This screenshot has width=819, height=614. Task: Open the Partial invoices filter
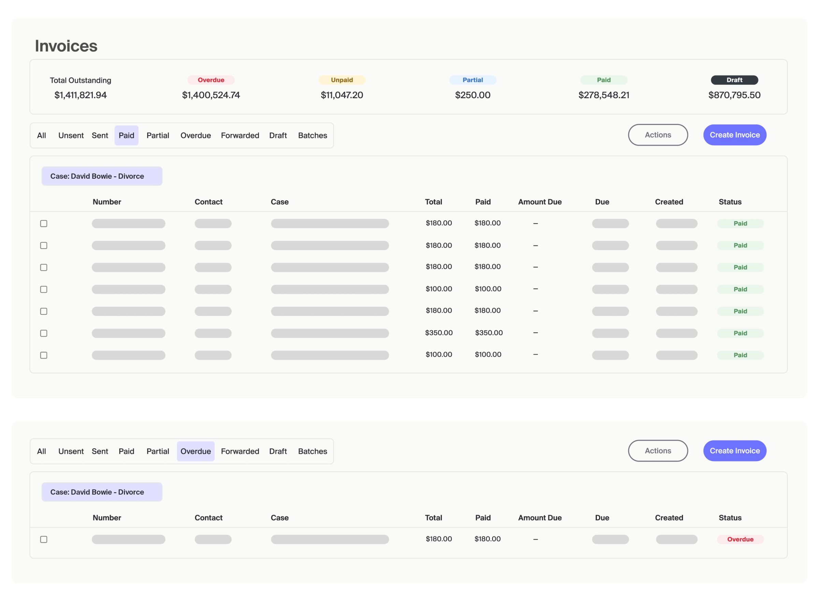(x=158, y=135)
